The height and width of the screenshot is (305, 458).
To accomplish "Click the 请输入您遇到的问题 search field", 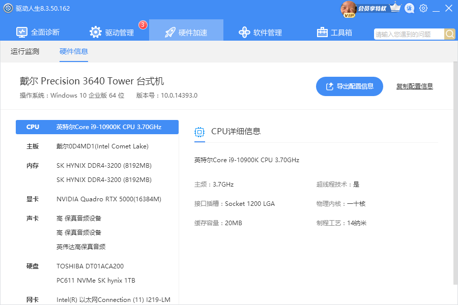I will point(409,34).
